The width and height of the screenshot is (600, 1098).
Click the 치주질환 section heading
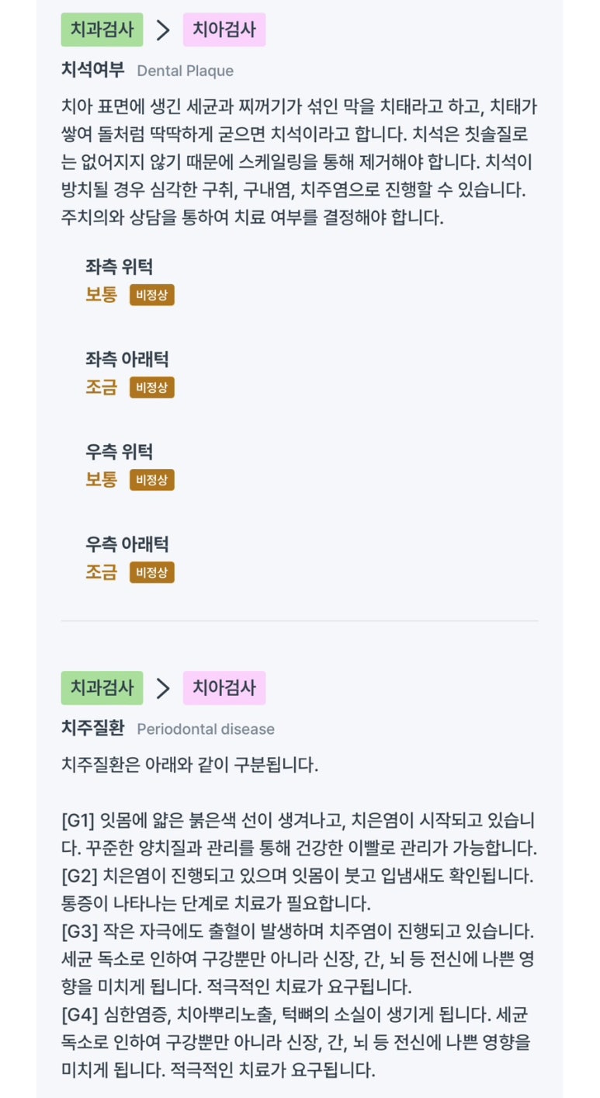click(92, 728)
